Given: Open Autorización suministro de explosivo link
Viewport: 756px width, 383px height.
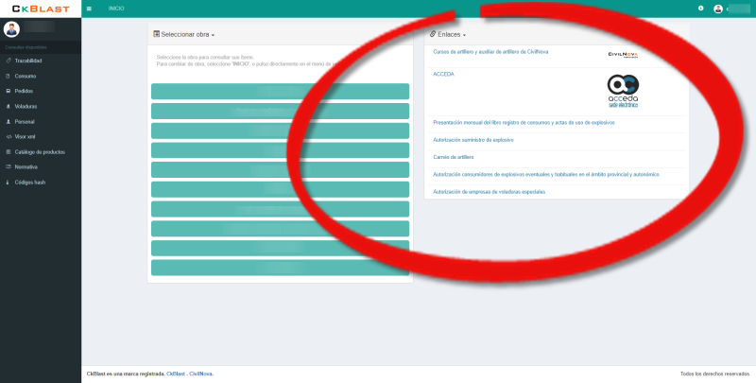Looking at the screenshot, I should pos(472,139).
